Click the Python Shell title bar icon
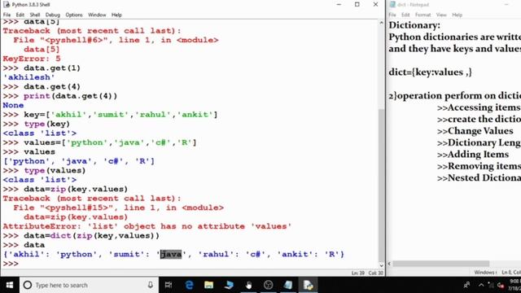 point(7,5)
